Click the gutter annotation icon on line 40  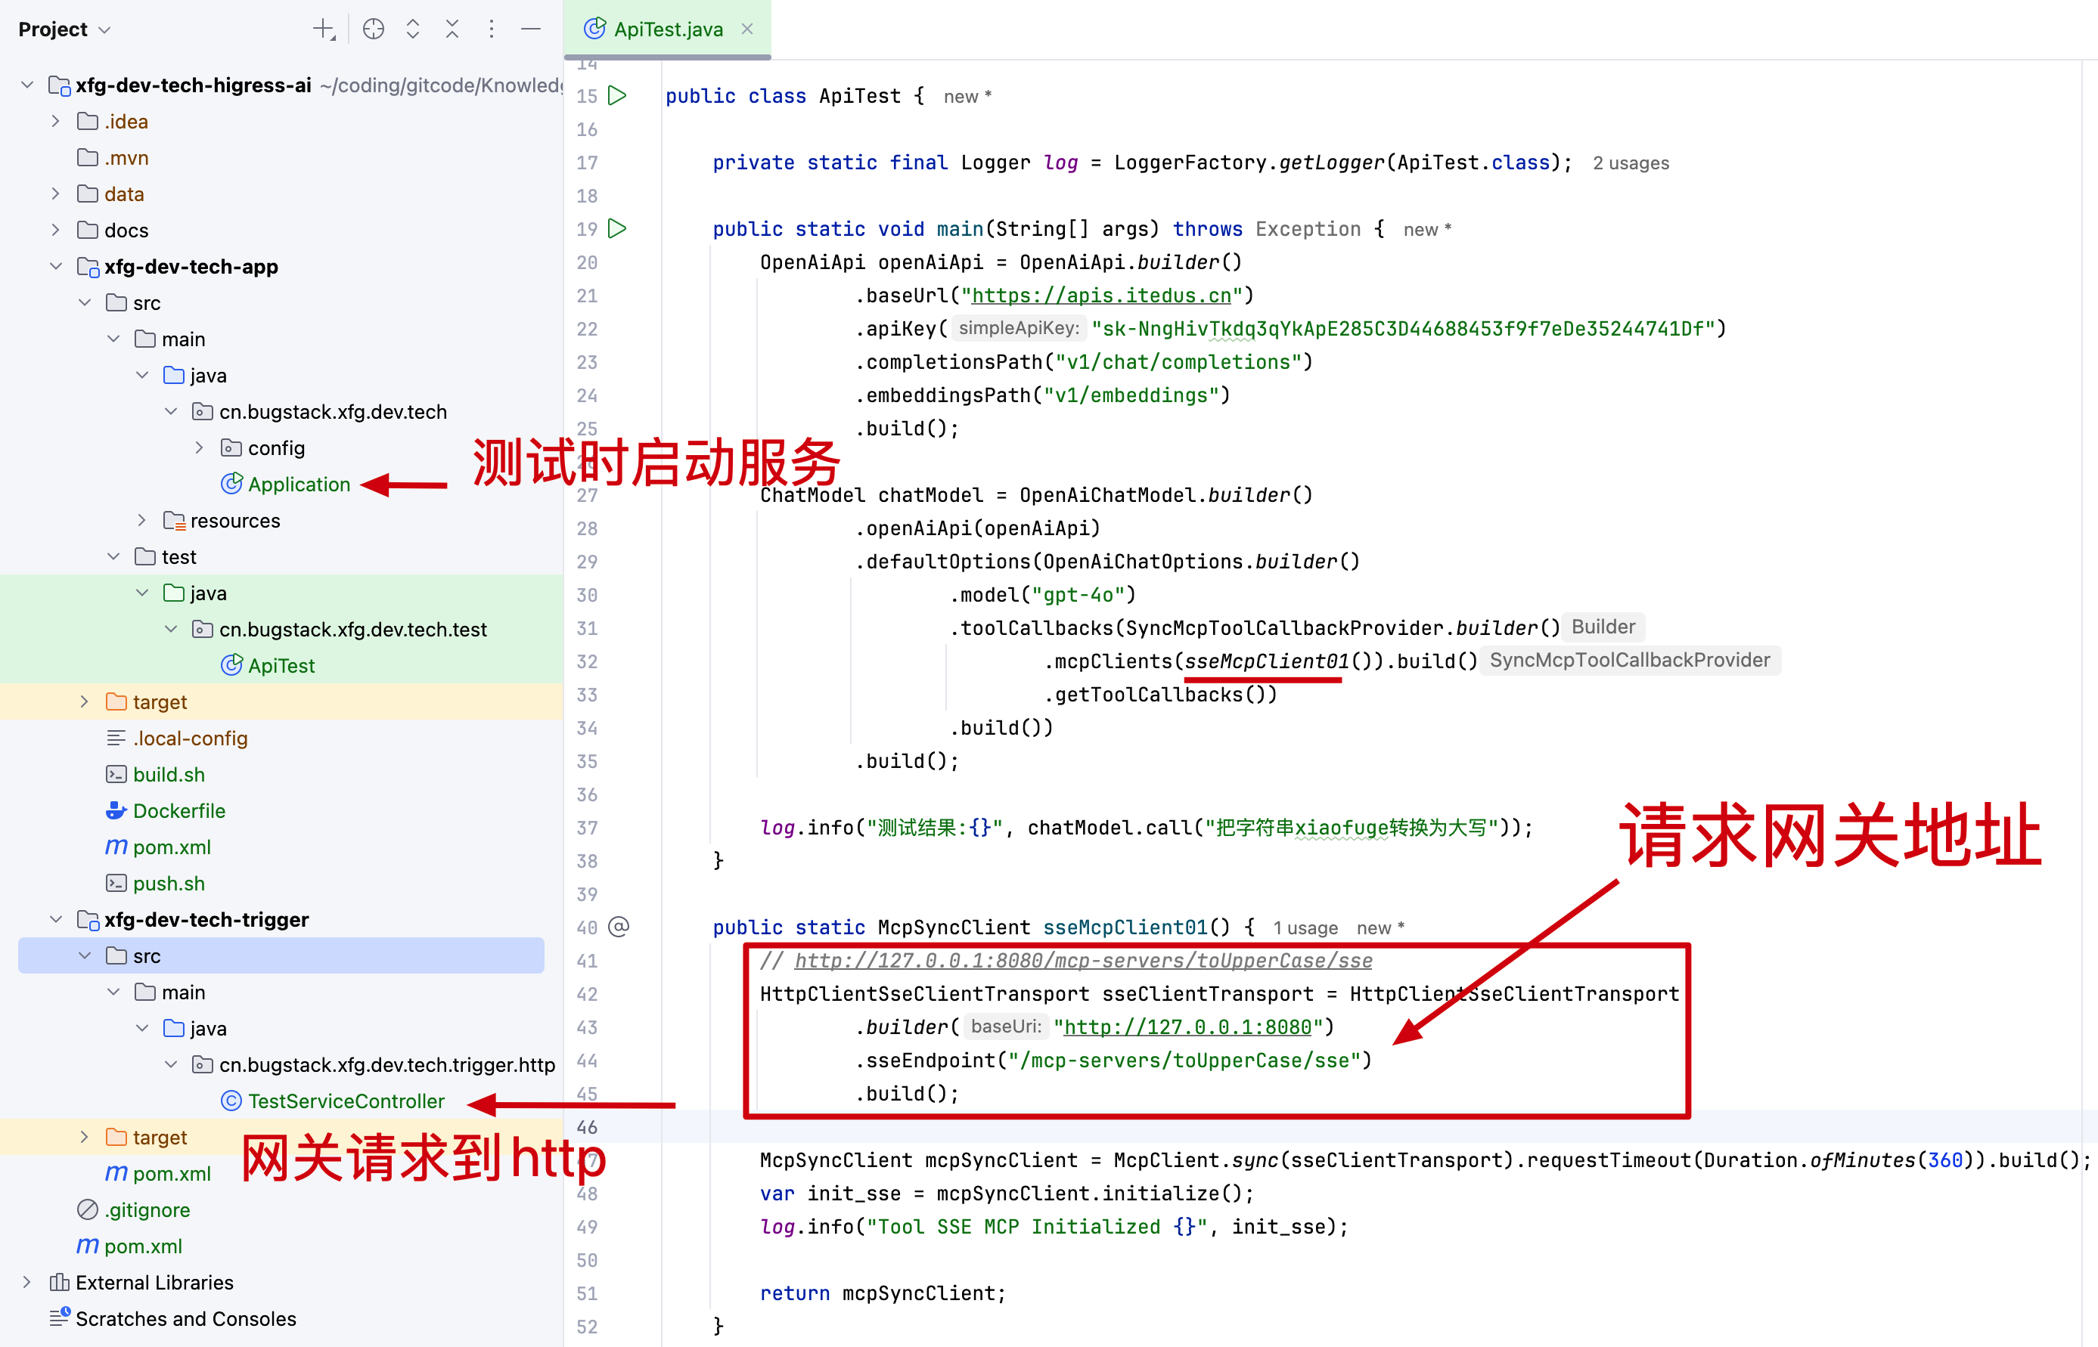tap(619, 927)
